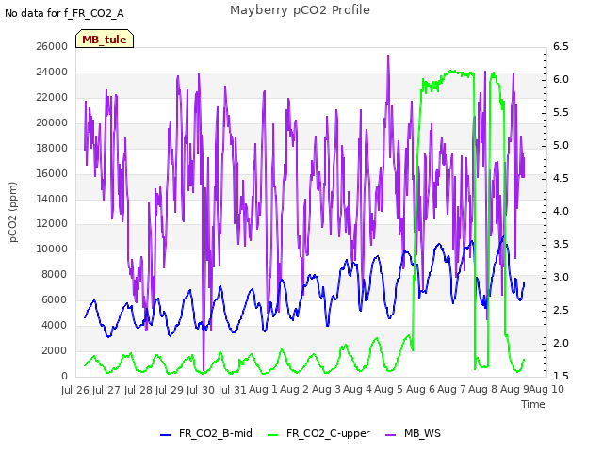
Task: Click the 4000 left axis value
Action: [x=55, y=325]
